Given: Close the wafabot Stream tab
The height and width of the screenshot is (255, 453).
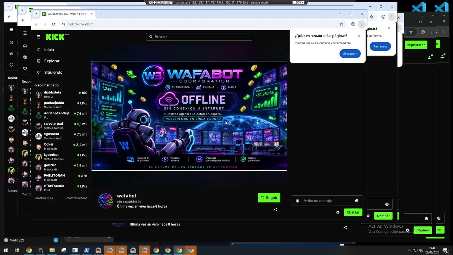Looking at the screenshot, I should point(92,14).
